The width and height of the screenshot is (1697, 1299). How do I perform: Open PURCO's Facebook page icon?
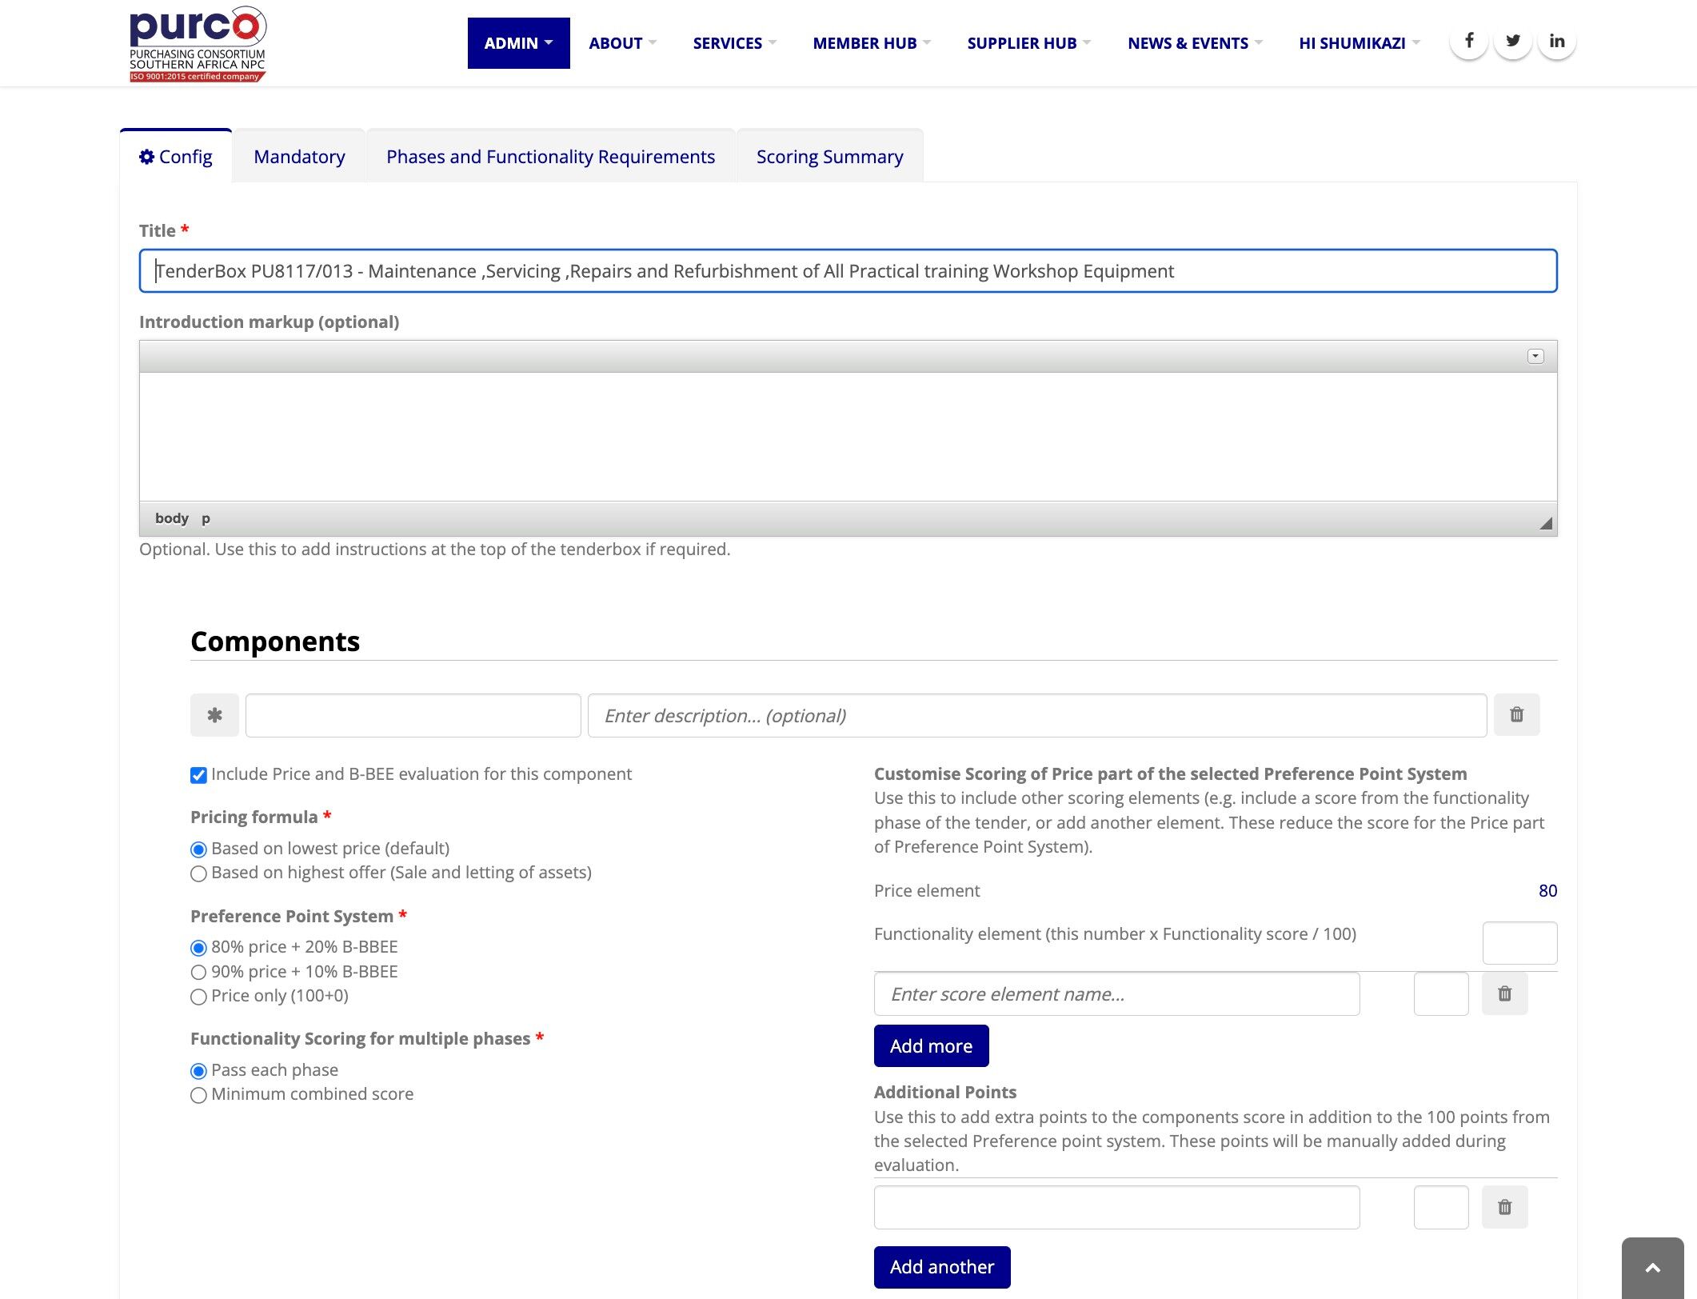click(1469, 41)
